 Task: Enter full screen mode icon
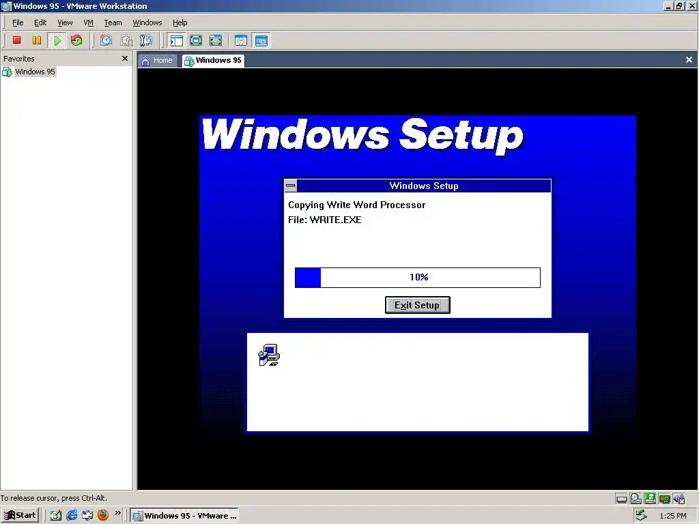pyautogui.click(x=215, y=40)
